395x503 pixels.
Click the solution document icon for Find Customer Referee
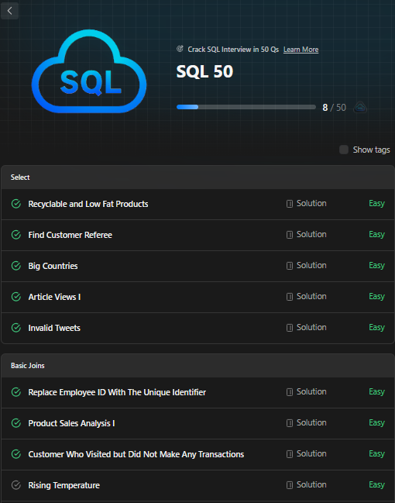(289, 235)
